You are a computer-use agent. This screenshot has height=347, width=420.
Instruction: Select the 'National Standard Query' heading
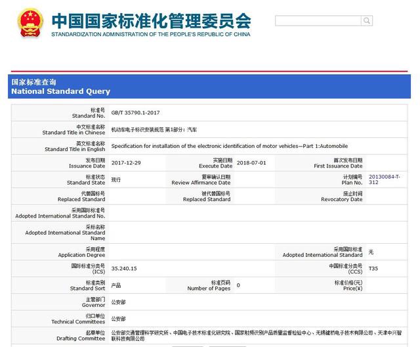(x=60, y=91)
